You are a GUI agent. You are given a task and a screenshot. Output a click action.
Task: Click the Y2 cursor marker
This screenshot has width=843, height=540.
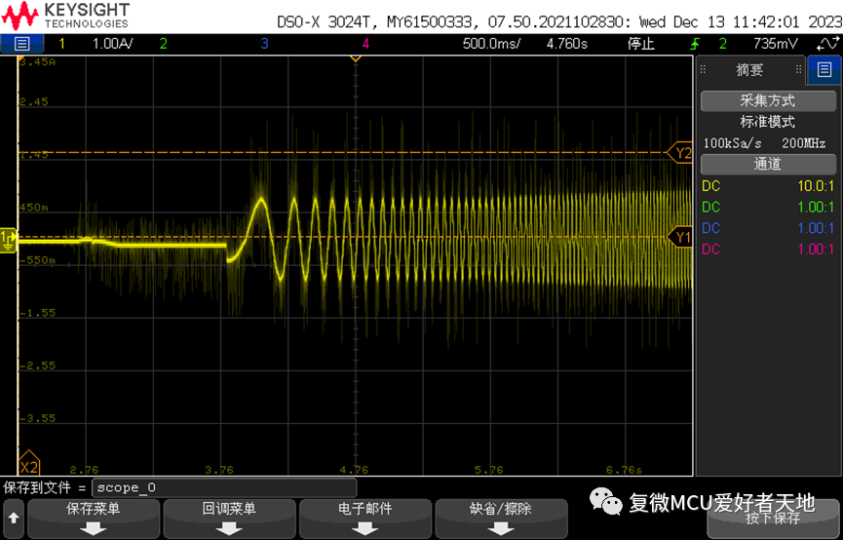tap(681, 153)
